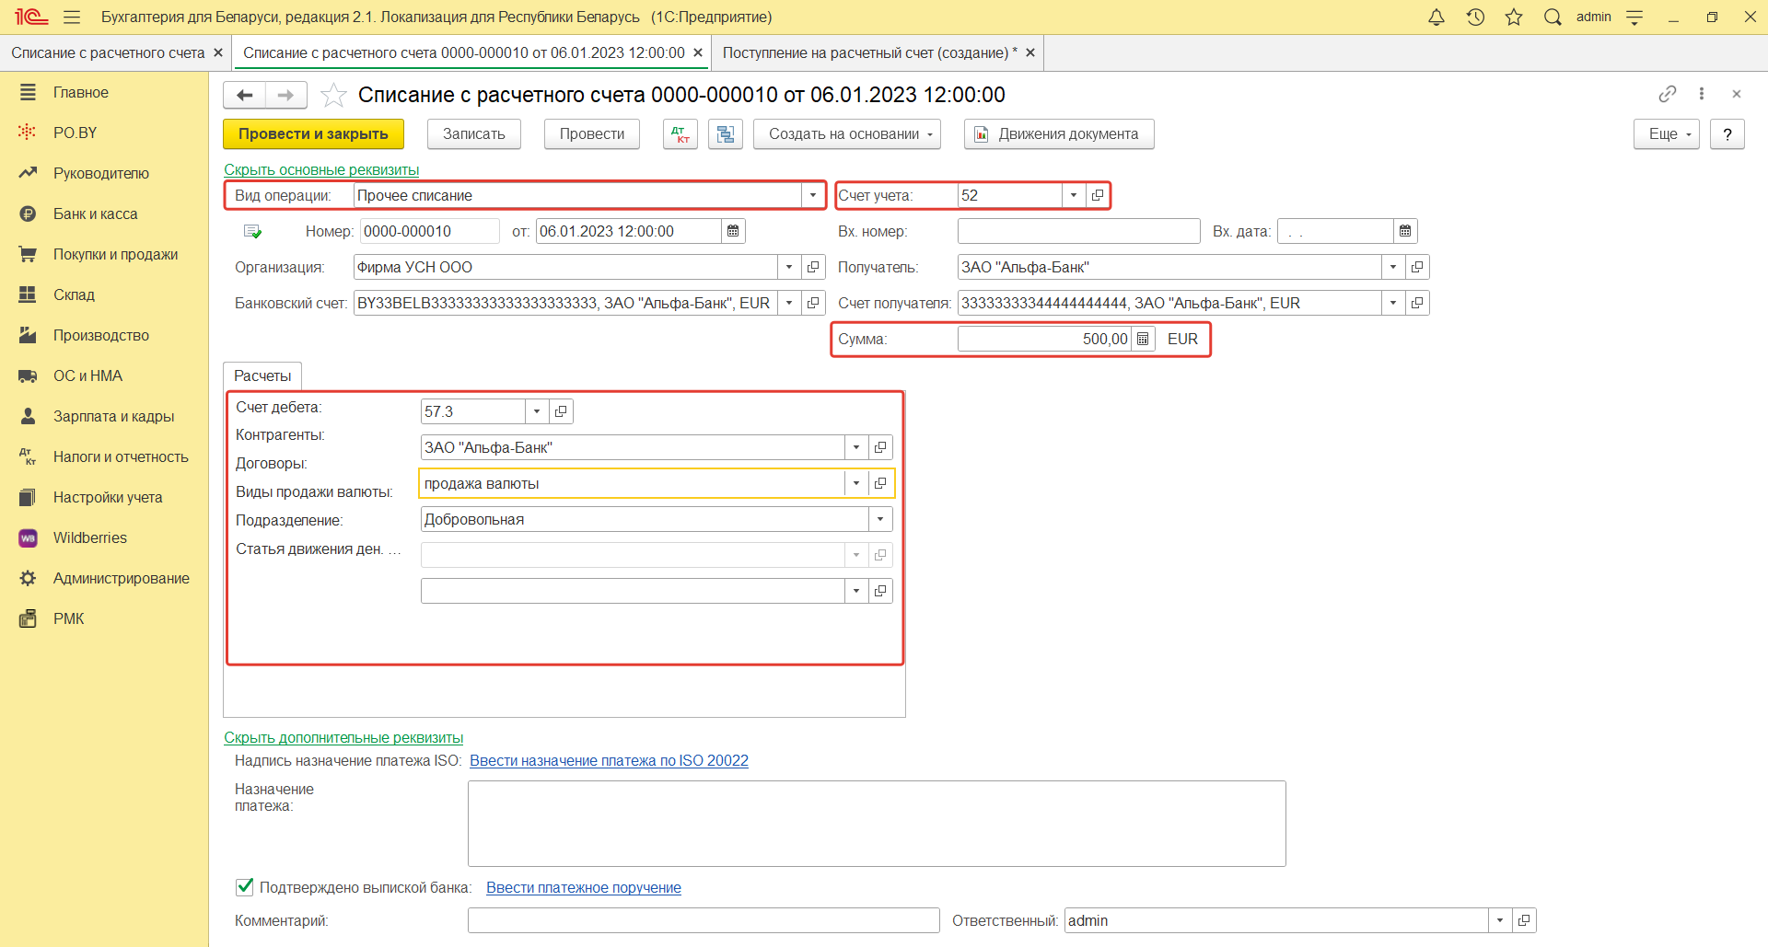The width and height of the screenshot is (1768, 947).
Task: Click the Dt/Kt postings icon in toolbar
Action: (x=680, y=134)
